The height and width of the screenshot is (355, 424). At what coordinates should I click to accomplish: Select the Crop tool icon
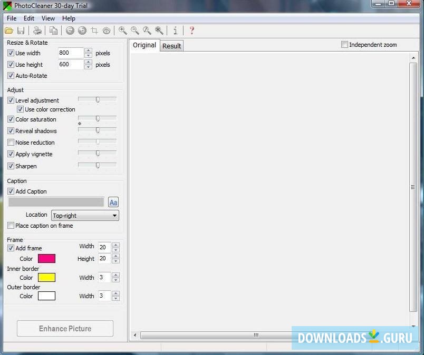[x=94, y=31]
